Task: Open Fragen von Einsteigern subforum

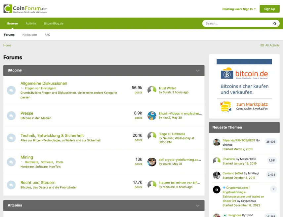Action: (x=40, y=88)
